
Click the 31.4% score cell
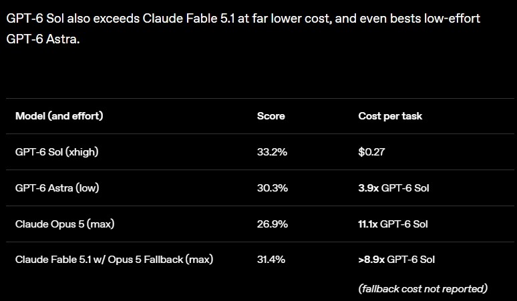[271, 260]
